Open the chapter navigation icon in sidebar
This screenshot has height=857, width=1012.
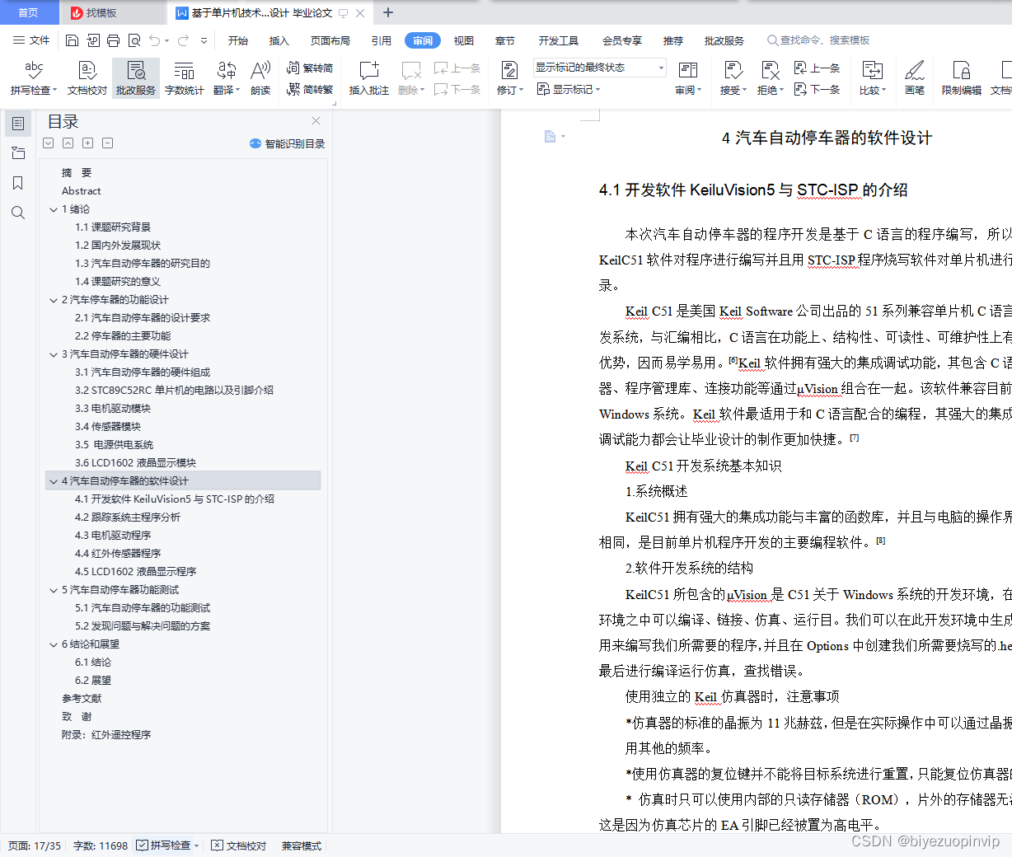click(x=18, y=153)
